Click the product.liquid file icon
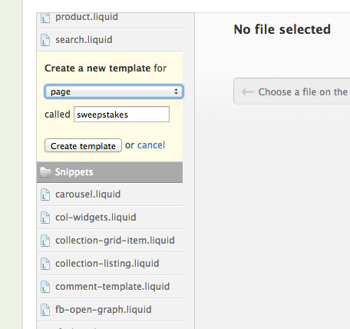Screen dimensions: 350x329 [x=45, y=18]
